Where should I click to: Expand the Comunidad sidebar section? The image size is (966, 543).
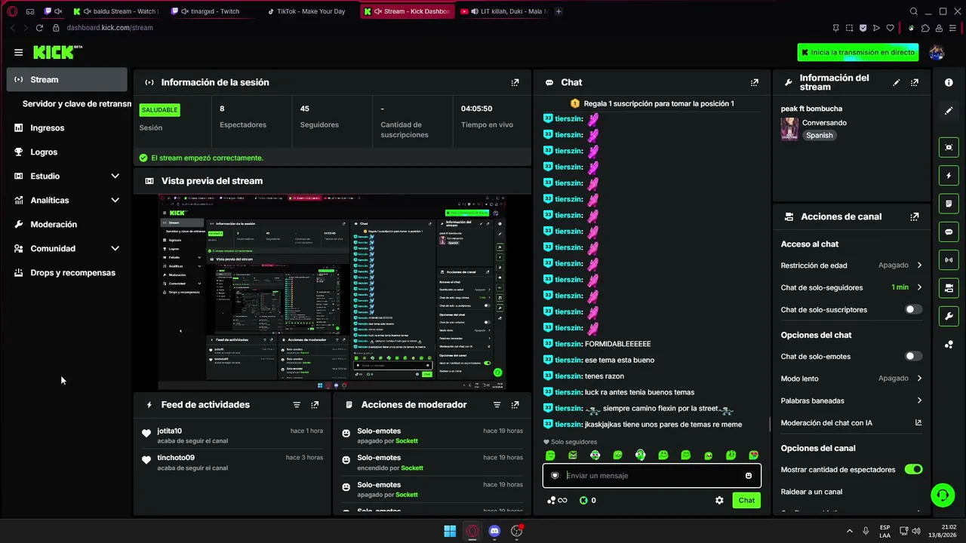[x=67, y=248]
